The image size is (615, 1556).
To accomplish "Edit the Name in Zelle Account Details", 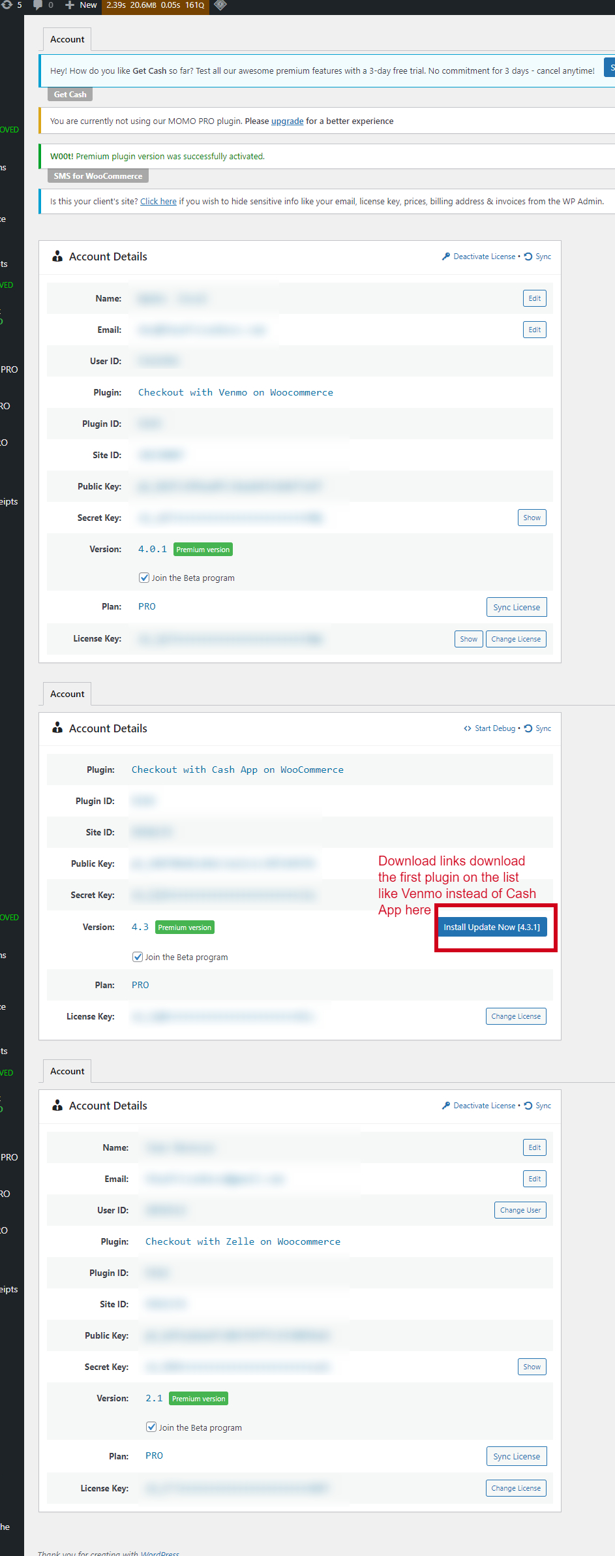I will 535,1147.
